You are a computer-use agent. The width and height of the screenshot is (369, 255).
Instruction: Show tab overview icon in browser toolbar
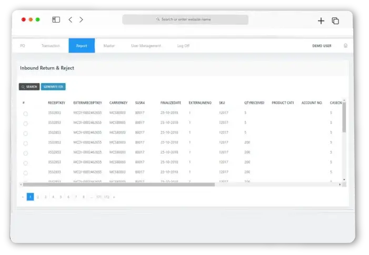click(335, 21)
